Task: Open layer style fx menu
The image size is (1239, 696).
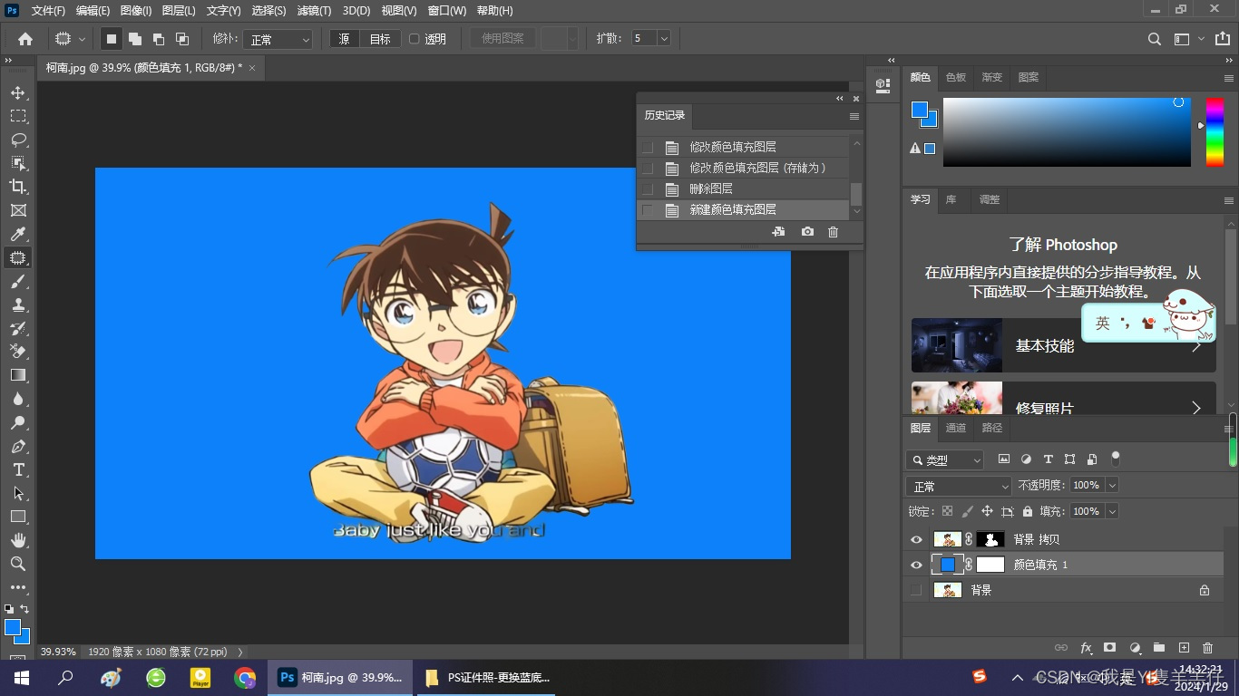Action: point(1086,648)
